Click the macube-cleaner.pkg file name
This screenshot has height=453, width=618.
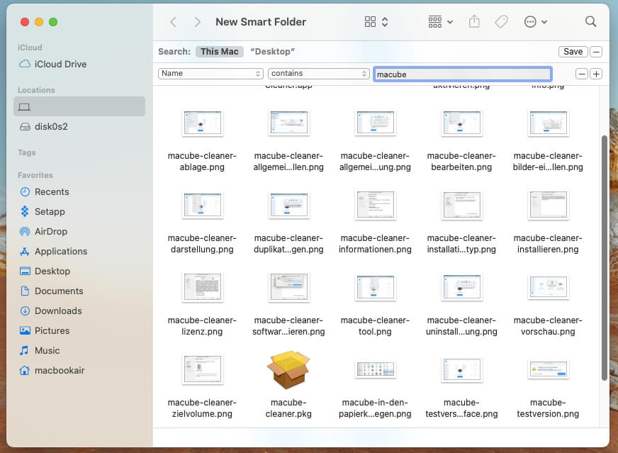pyautogui.click(x=288, y=408)
